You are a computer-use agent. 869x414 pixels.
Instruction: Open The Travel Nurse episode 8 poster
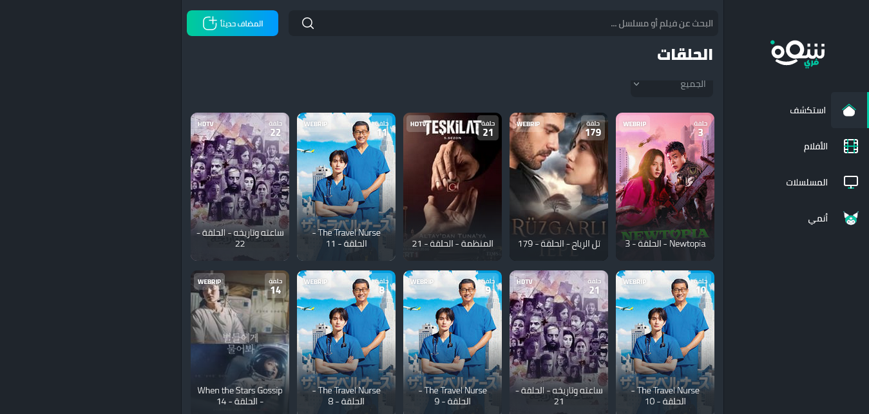pos(346,342)
